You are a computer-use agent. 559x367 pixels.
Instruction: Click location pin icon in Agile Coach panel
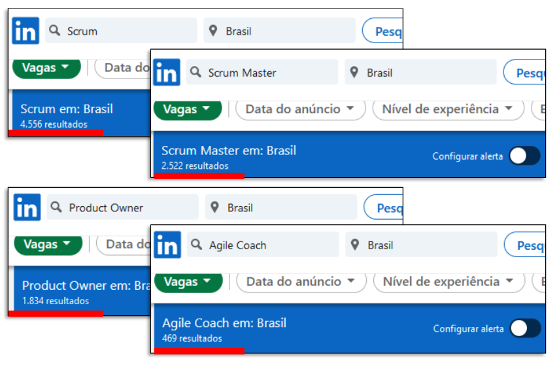(x=355, y=245)
